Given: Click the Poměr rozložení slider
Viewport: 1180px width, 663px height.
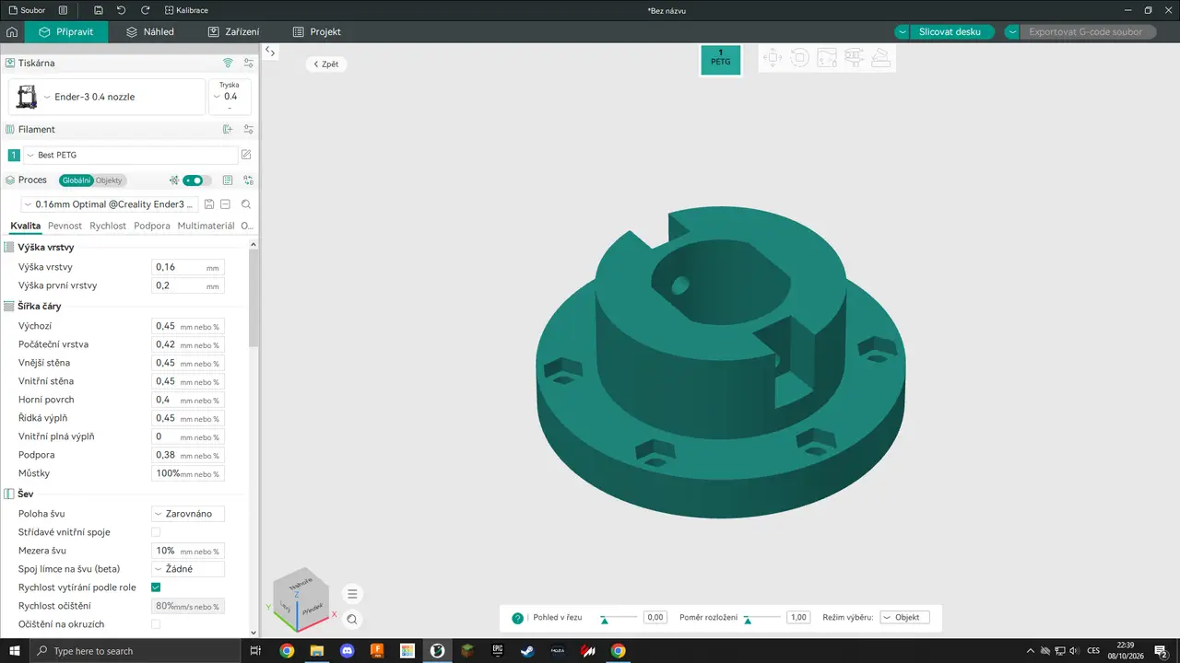Looking at the screenshot, I should (x=762, y=618).
